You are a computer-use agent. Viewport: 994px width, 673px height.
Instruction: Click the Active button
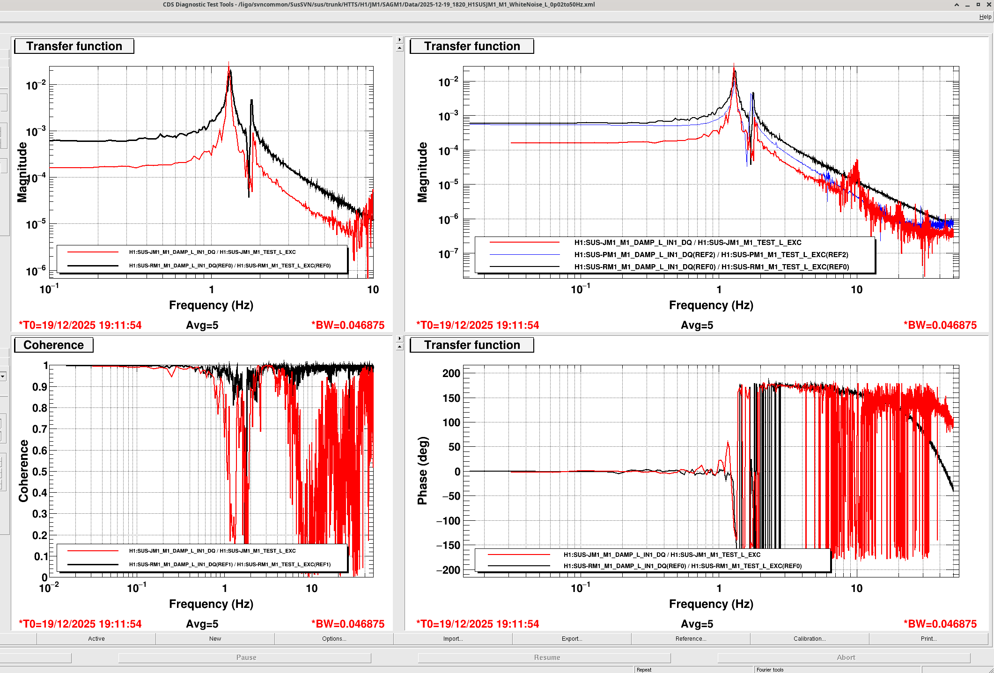pyautogui.click(x=96, y=638)
